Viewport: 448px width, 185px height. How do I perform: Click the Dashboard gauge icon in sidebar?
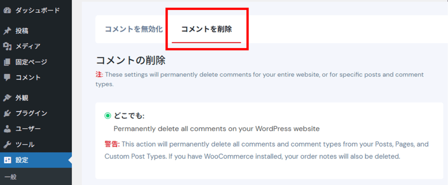coord(7,10)
